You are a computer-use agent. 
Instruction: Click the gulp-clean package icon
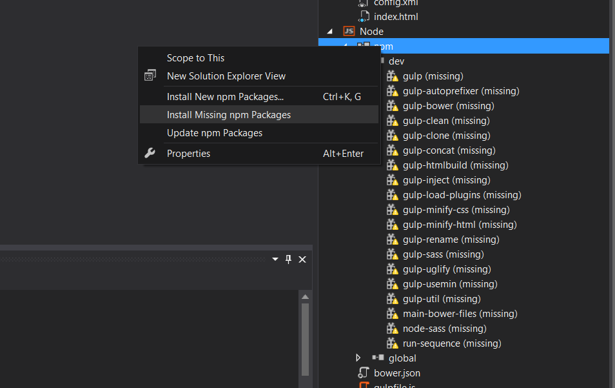coord(392,121)
